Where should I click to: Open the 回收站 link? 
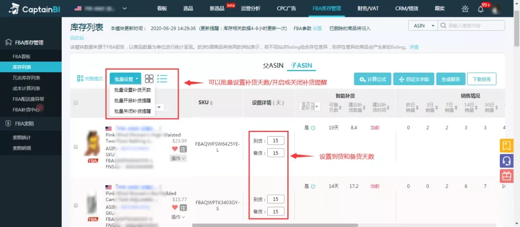coord(77,38)
